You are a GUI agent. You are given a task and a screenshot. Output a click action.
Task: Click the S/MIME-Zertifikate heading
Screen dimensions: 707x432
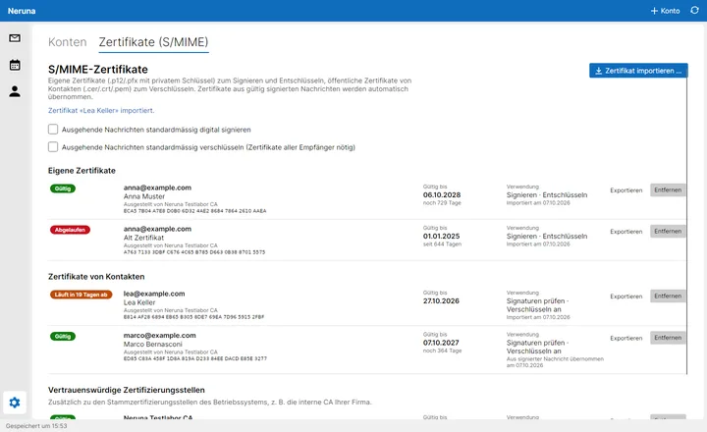point(98,70)
